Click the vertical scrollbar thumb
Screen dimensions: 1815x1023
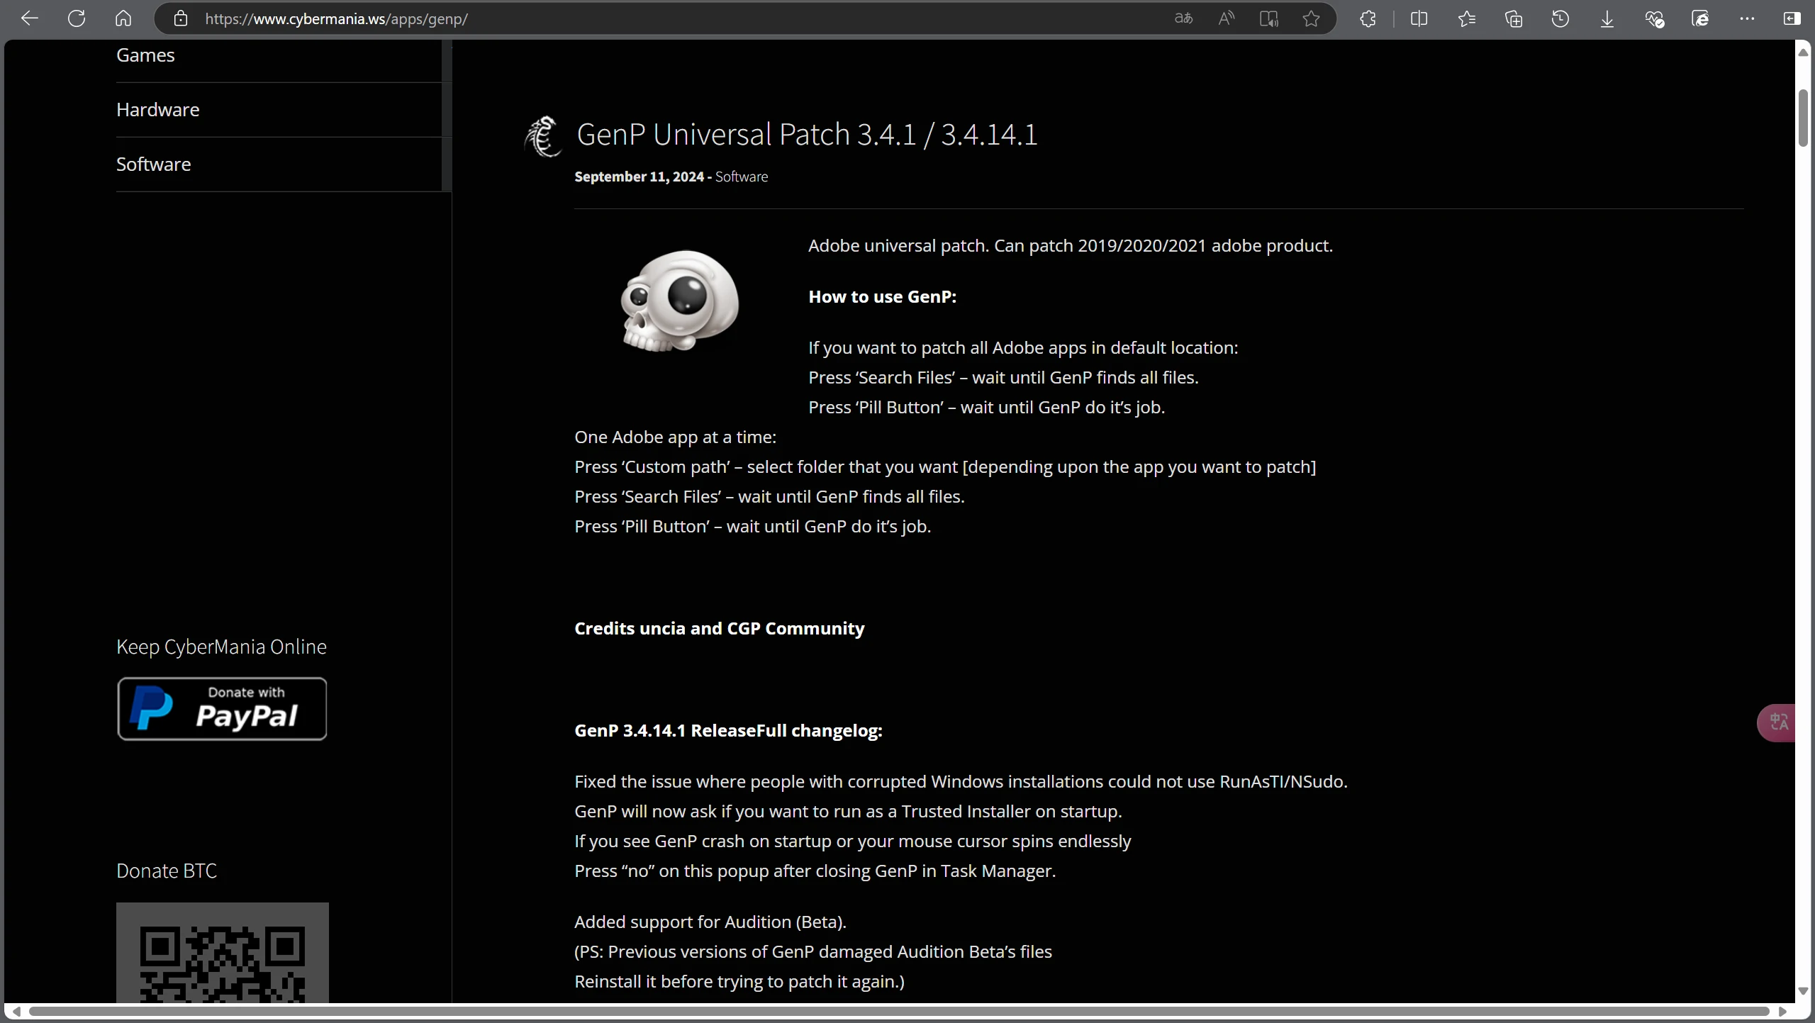pyautogui.click(x=1803, y=118)
